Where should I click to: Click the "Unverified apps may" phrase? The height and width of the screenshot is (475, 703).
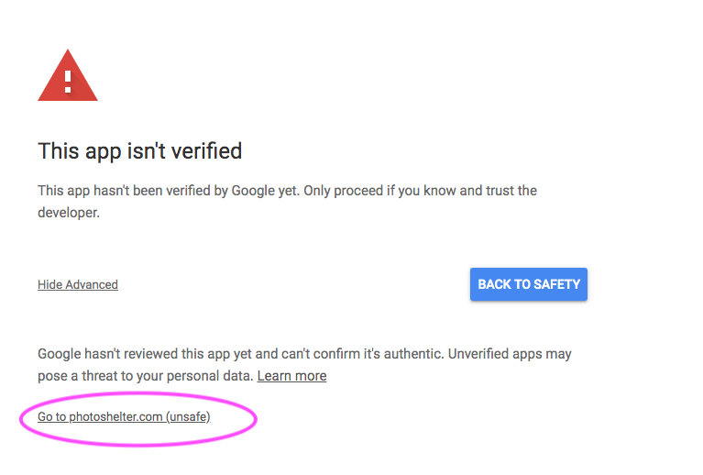[510, 354]
